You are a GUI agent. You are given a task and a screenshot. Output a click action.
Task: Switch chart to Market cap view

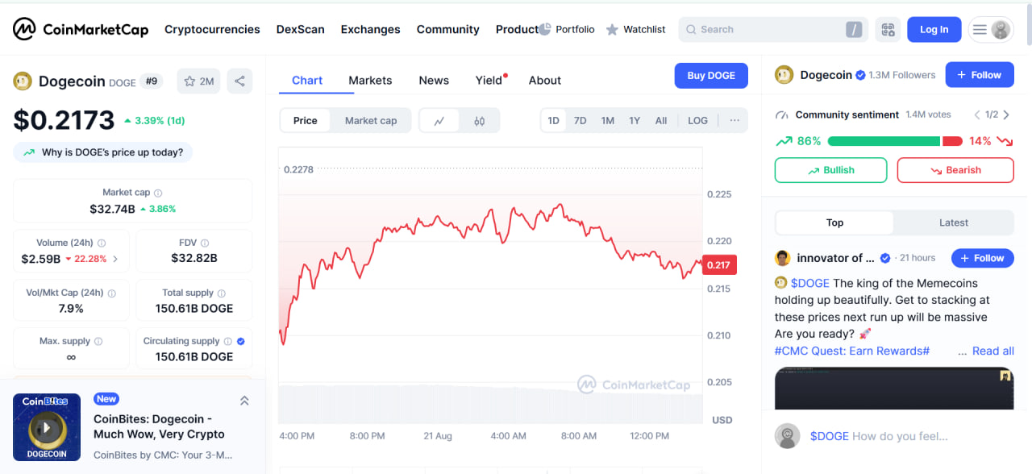tap(371, 121)
